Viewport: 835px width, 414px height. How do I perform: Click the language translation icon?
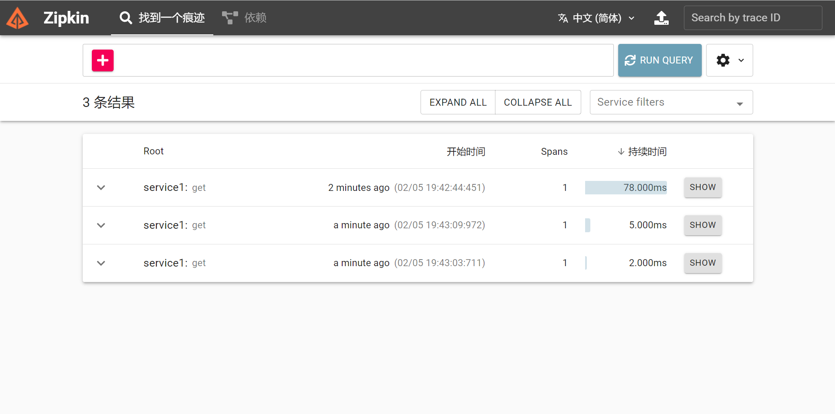click(562, 18)
